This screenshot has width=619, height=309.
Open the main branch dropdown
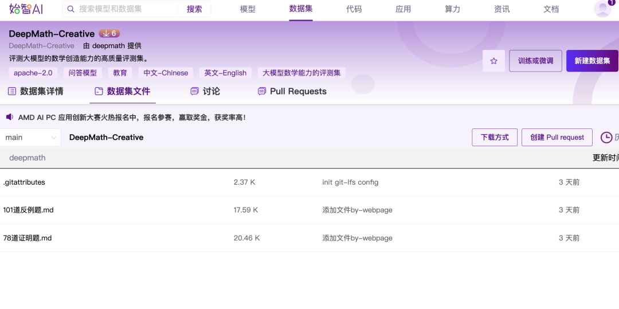30,138
